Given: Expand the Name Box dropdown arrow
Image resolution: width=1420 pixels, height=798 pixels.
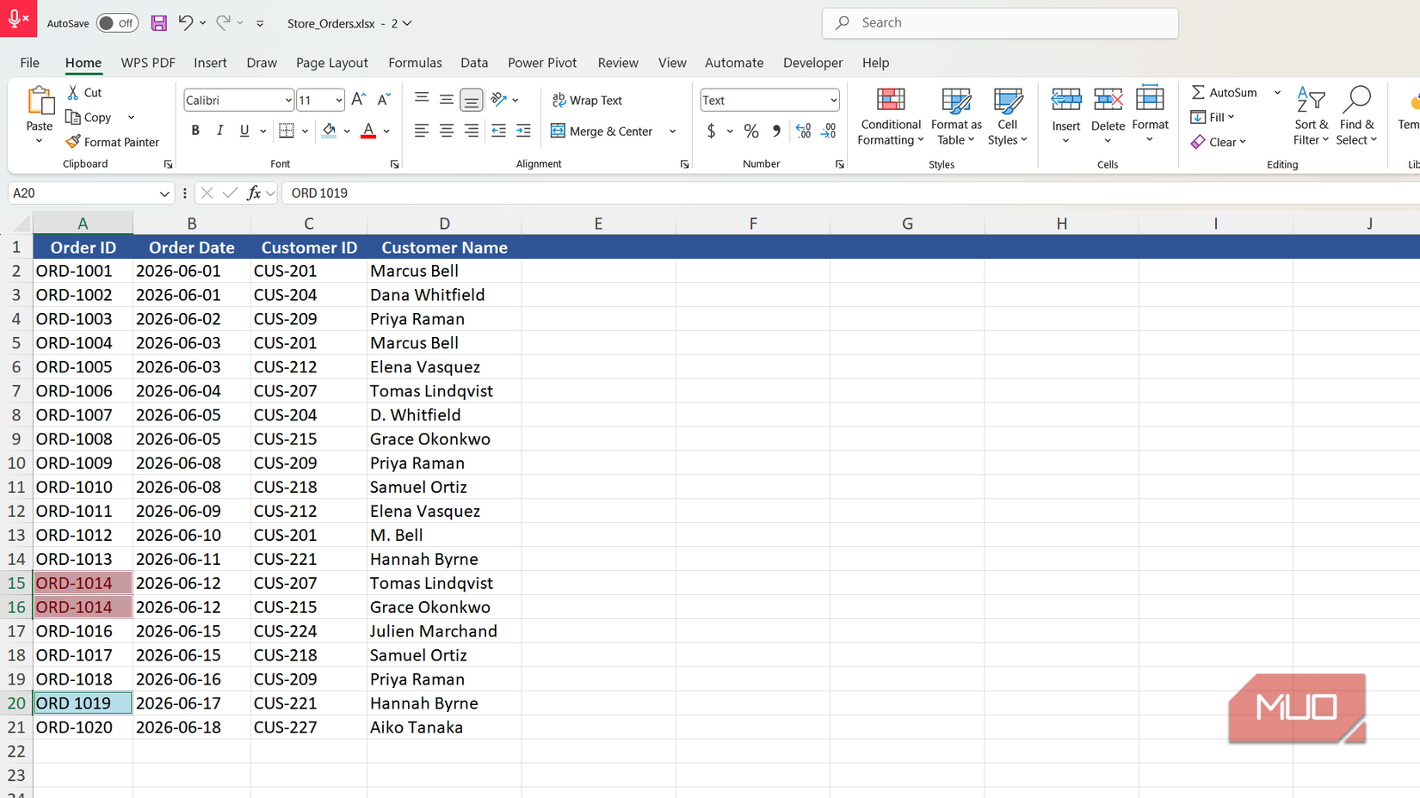Looking at the screenshot, I should coord(164,193).
